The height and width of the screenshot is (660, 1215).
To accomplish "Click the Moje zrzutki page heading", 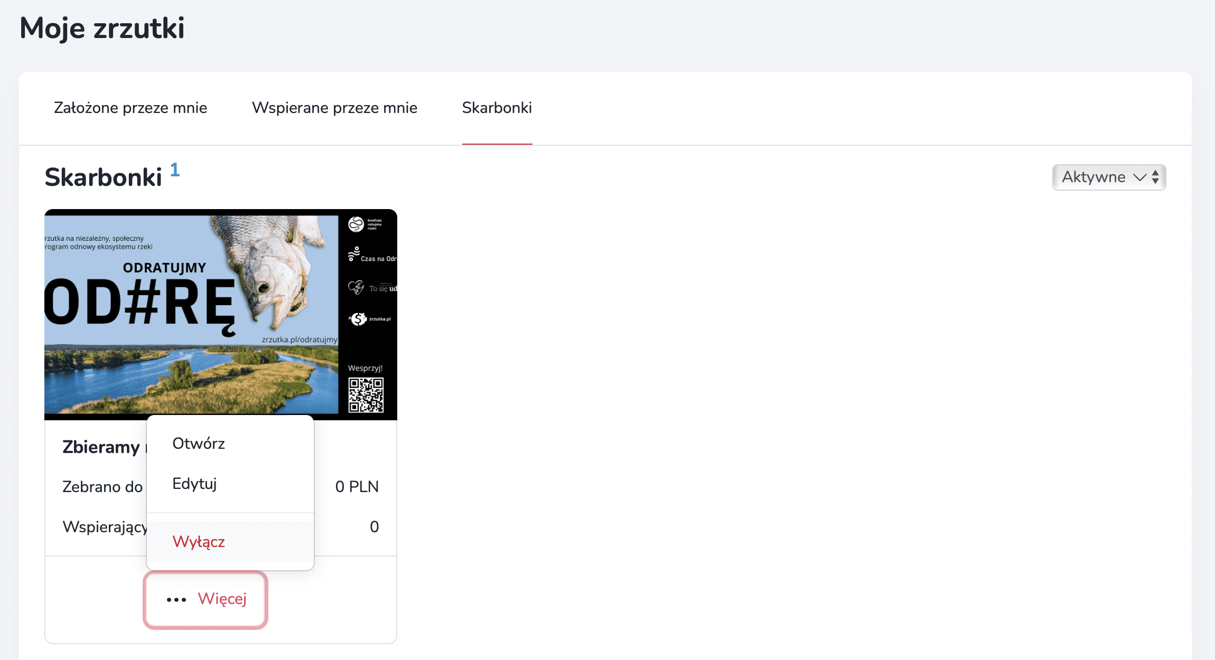I will point(102,28).
